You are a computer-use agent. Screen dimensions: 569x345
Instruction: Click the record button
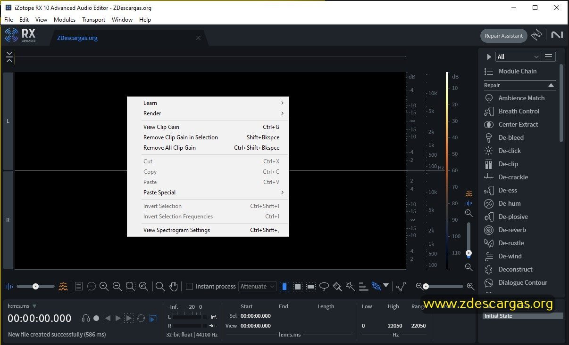[x=96, y=318]
